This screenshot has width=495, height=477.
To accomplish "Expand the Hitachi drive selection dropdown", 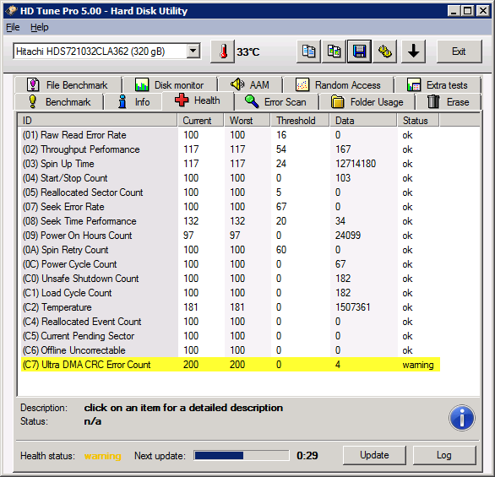I will pyautogui.click(x=193, y=51).
